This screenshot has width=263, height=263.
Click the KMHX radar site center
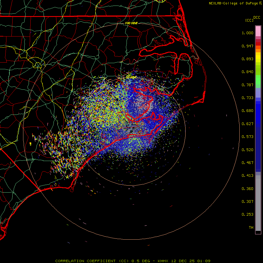[131, 131]
